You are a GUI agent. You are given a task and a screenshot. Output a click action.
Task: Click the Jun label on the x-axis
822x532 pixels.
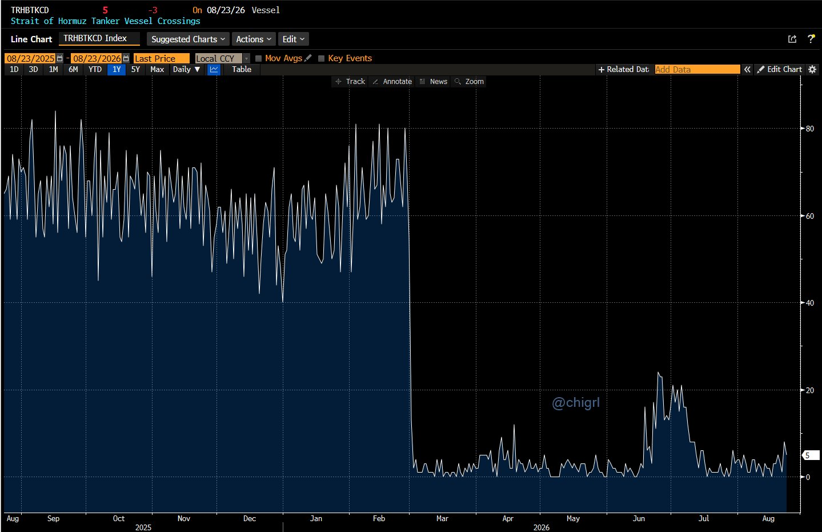(639, 519)
